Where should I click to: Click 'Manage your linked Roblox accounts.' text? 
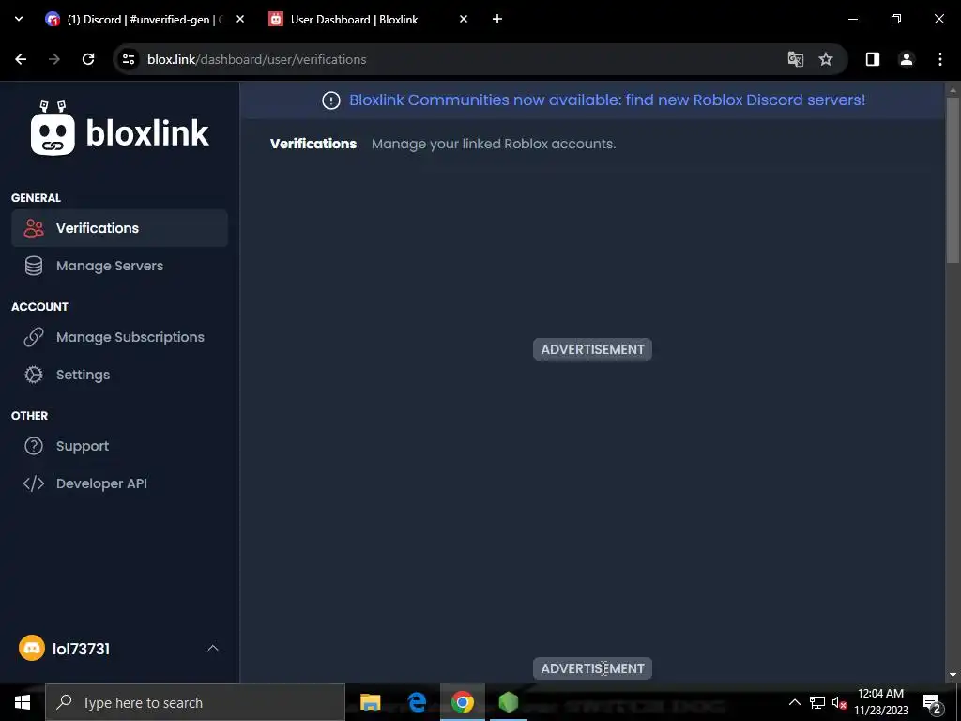(x=494, y=144)
